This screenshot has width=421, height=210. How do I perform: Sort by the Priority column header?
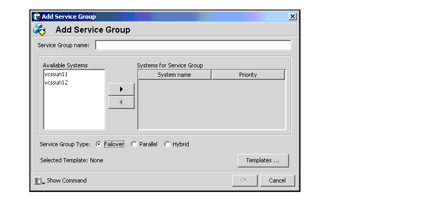tap(248, 75)
